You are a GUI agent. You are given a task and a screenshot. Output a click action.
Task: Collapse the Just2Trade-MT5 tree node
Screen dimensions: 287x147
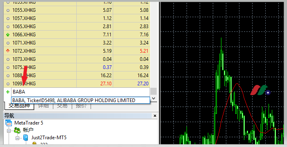17,138
